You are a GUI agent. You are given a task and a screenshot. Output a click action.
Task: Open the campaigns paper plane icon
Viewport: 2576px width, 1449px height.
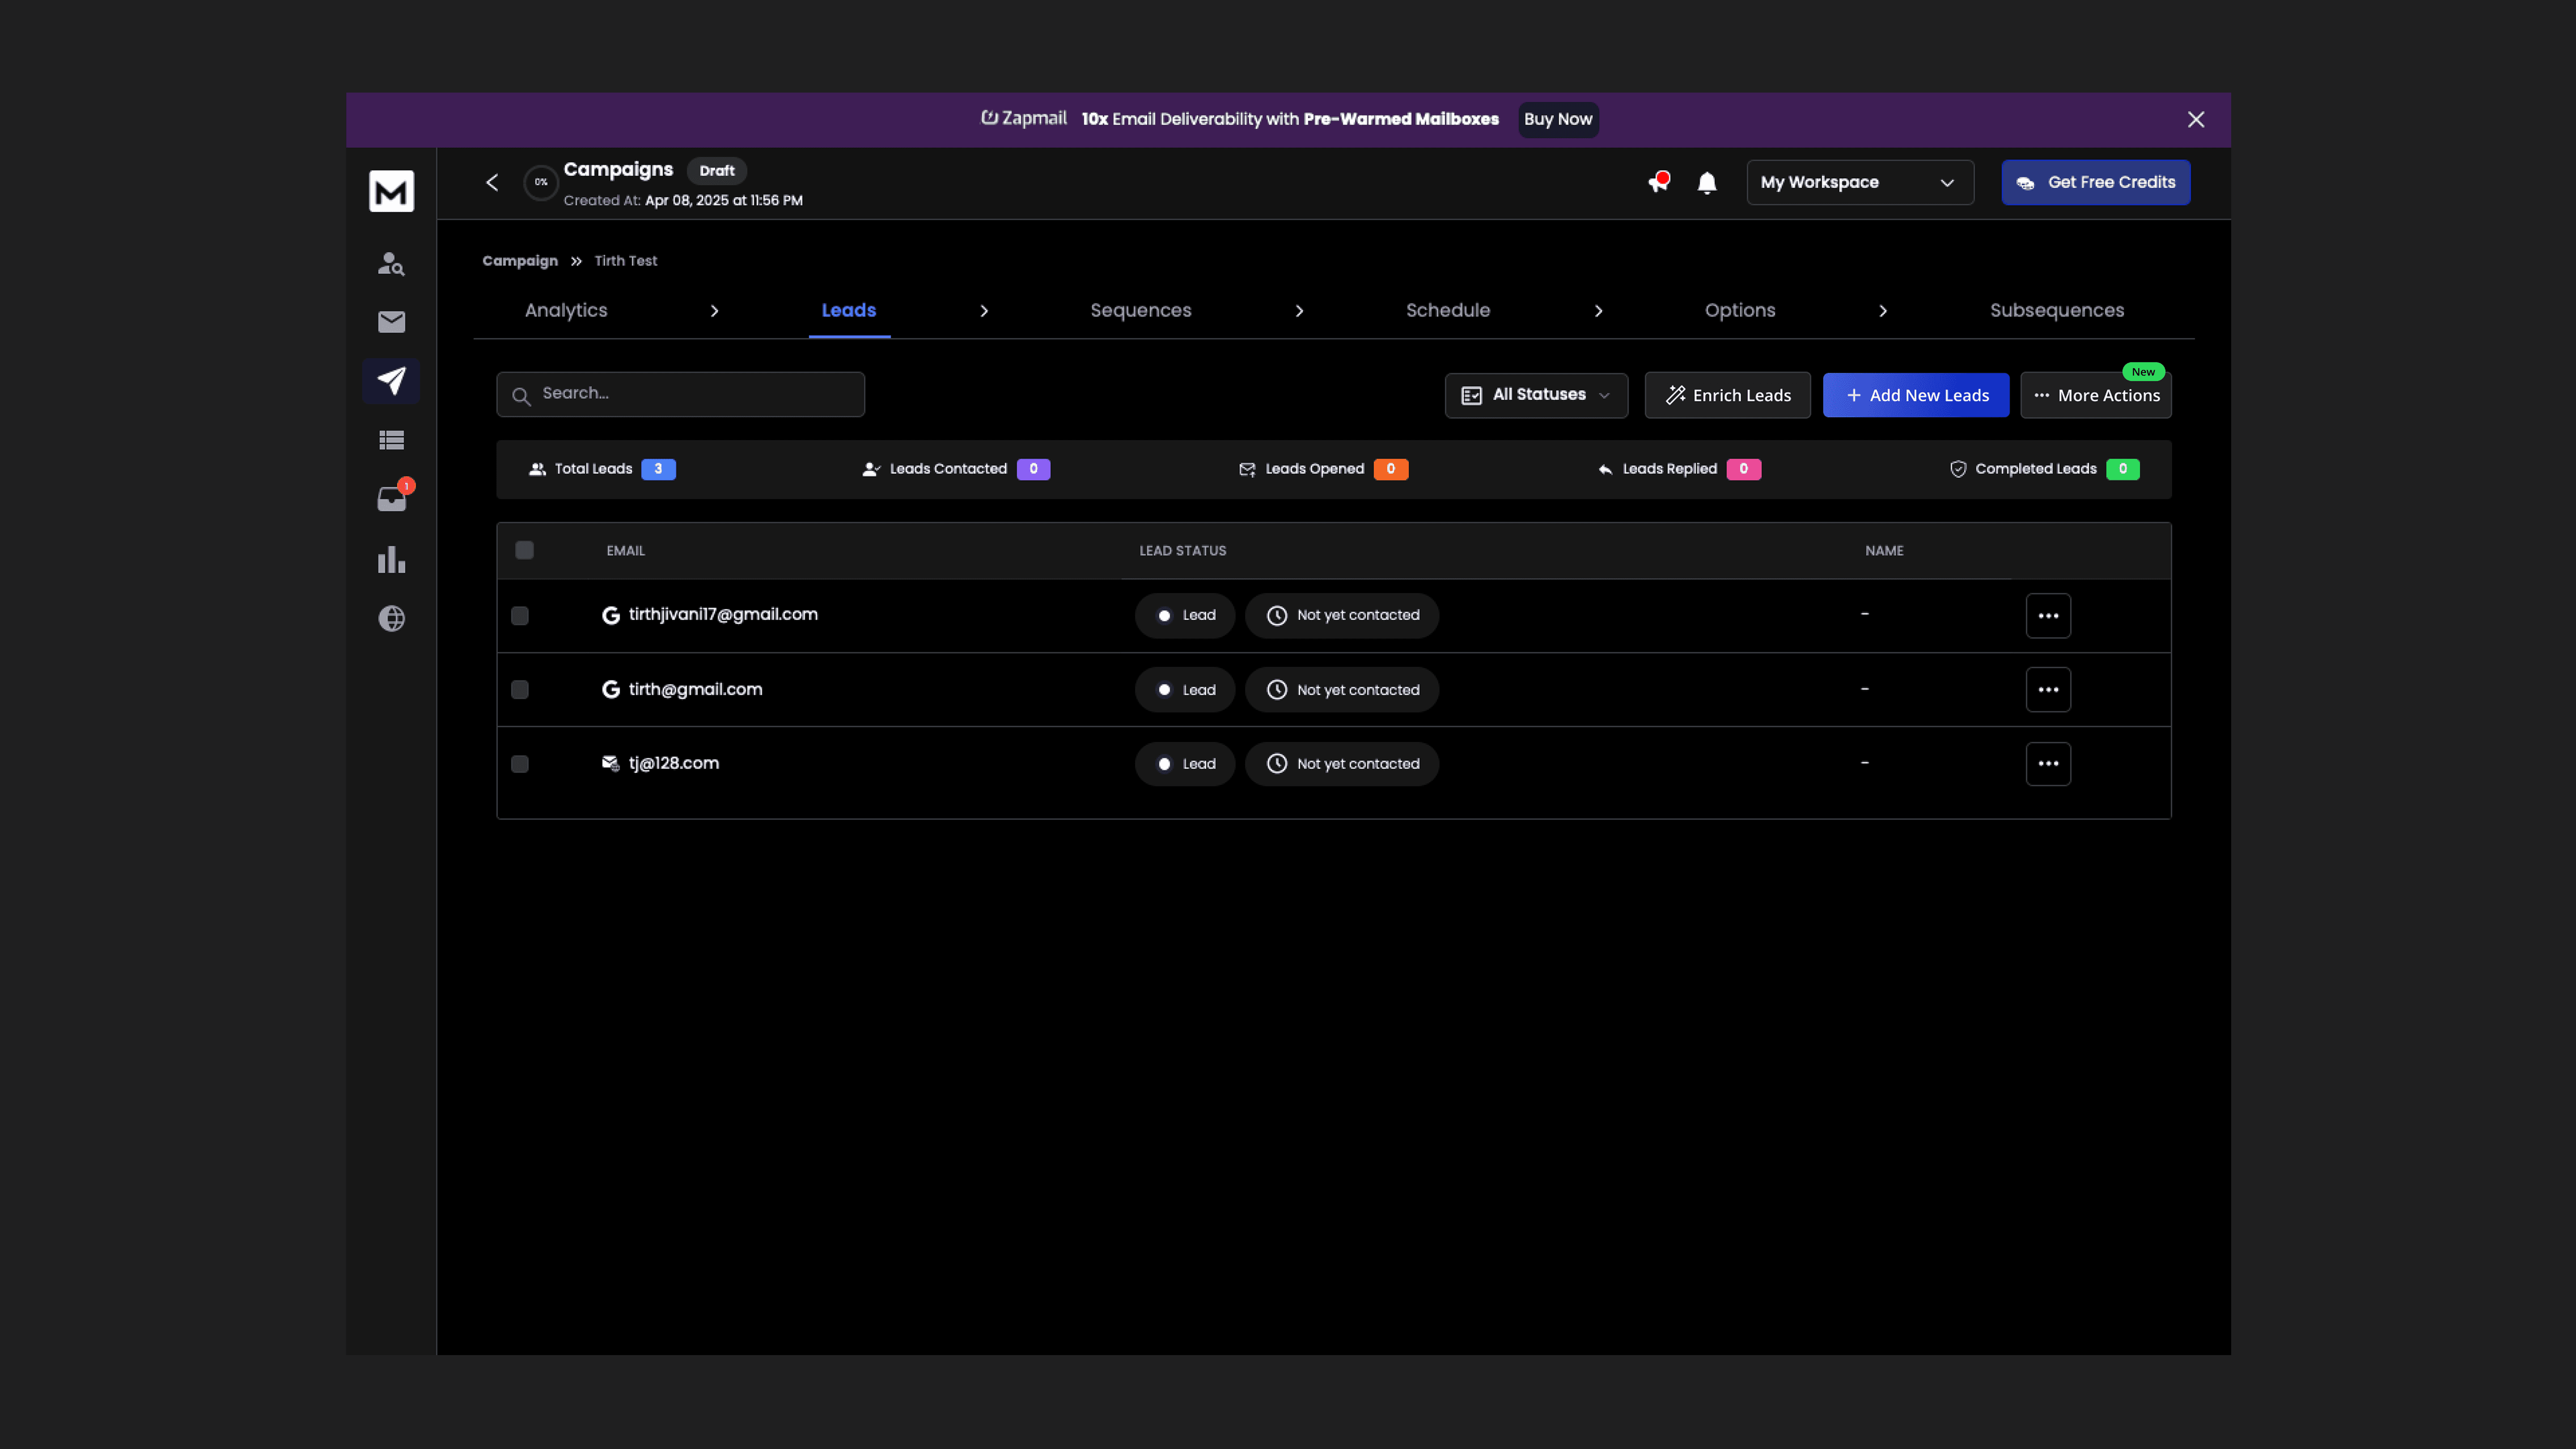391,381
